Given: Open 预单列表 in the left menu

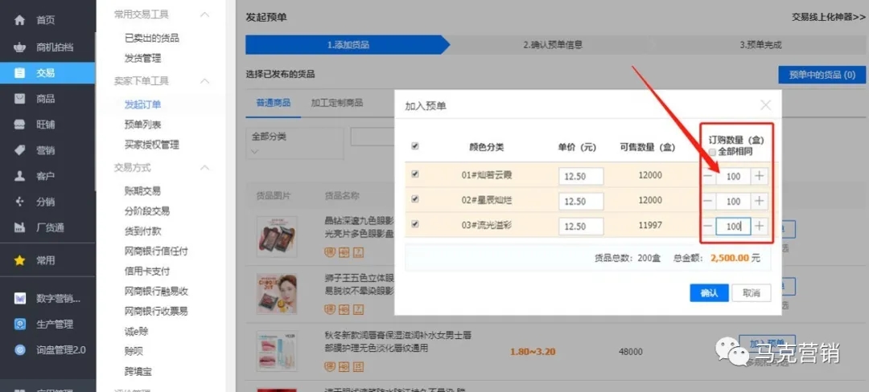Looking at the screenshot, I should [x=142, y=125].
